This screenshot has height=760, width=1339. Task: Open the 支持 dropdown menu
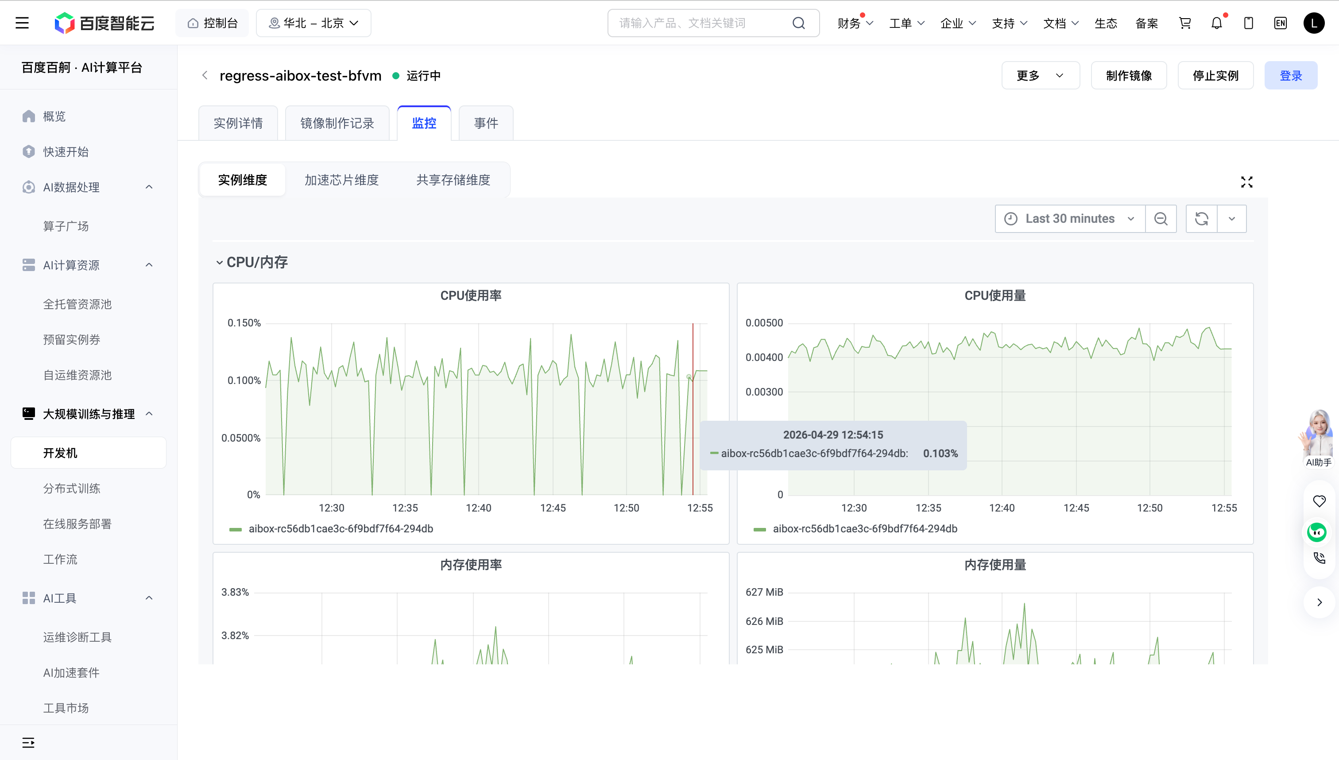tap(1010, 23)
